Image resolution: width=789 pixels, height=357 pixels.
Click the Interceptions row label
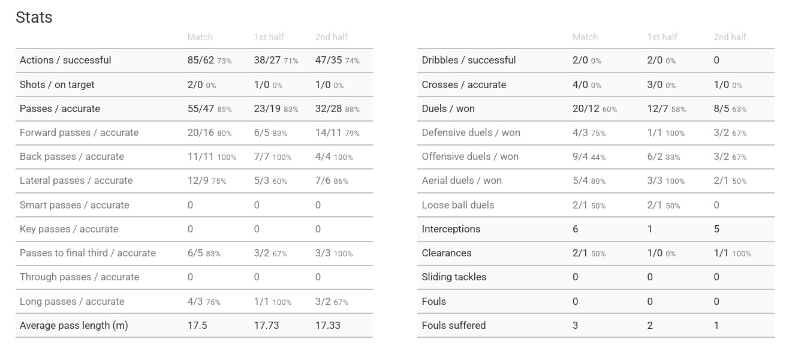[x=451, y=229]
